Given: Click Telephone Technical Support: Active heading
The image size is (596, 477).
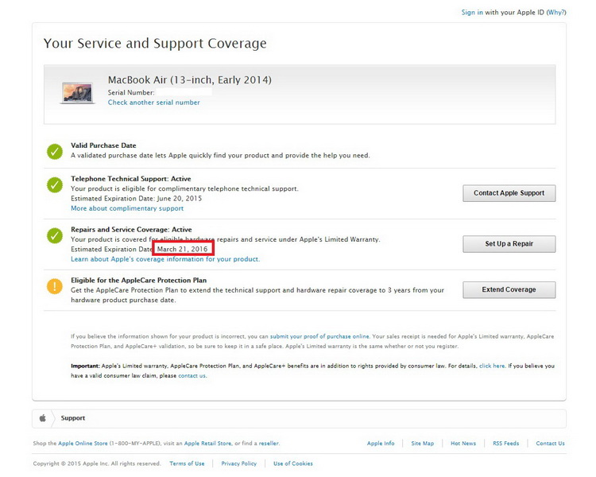Looking at the screenshot, I should click(x=131, y=179).
